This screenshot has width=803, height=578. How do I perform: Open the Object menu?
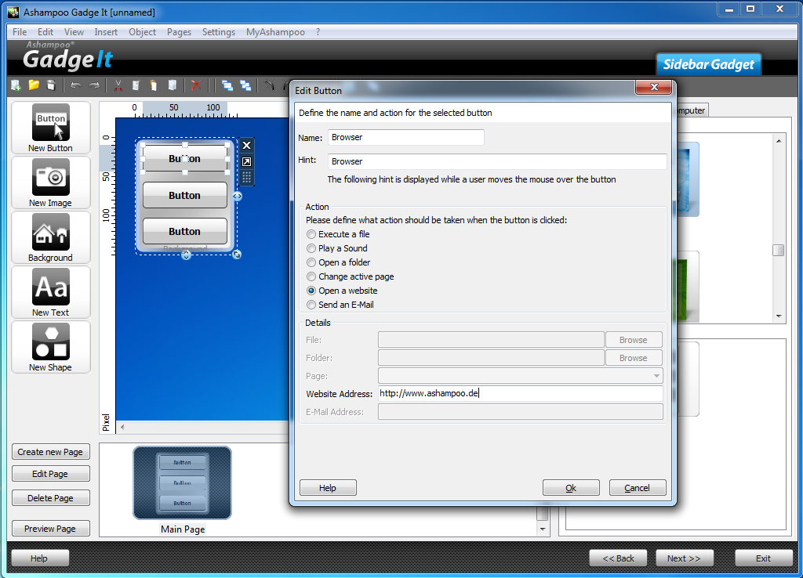[x=143, y=31]
